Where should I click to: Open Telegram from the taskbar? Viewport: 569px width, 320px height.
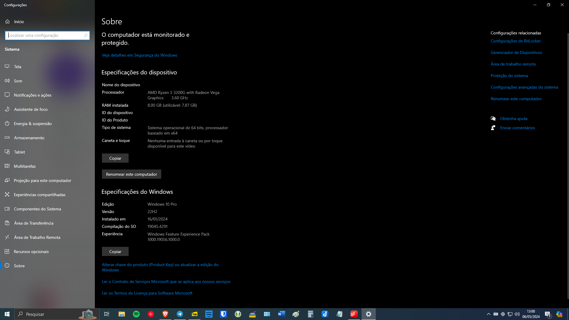pyautogui.click(x=180, y=314)
